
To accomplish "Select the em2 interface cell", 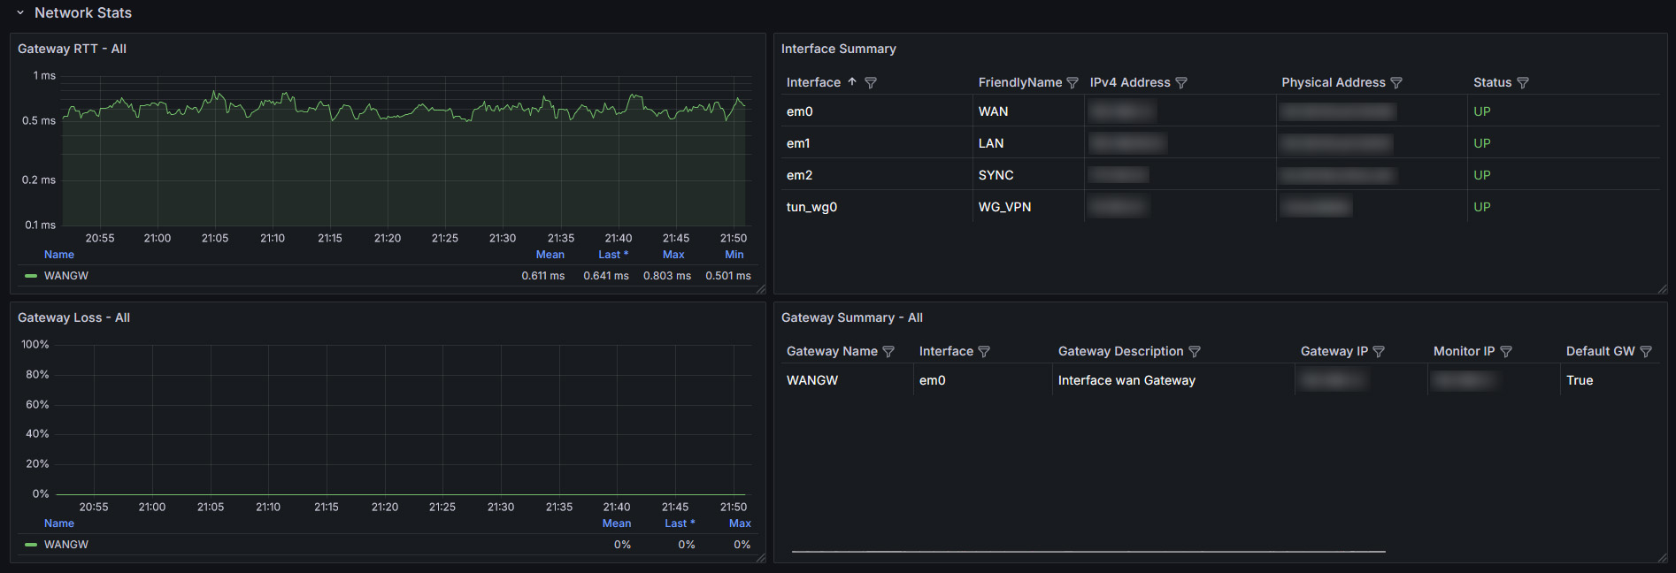I will tap(877, 175).
